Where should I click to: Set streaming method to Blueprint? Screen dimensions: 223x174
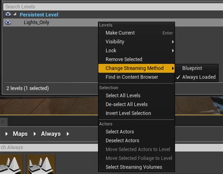pos(197,68)
